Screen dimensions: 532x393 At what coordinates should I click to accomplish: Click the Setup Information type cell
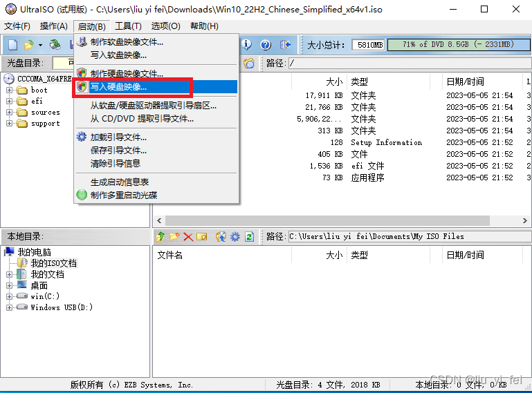pos(387,142)
